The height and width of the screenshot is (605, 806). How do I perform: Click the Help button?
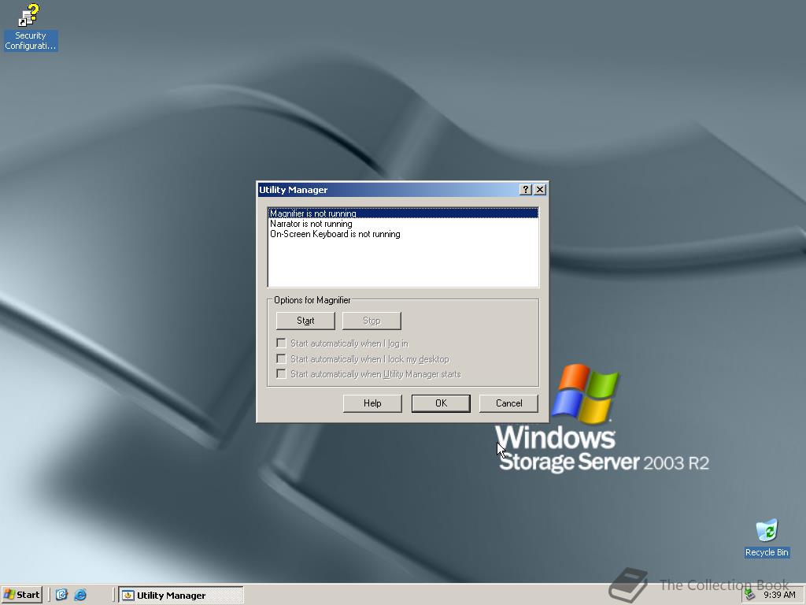pyautogui.click(x=372, y=403)
